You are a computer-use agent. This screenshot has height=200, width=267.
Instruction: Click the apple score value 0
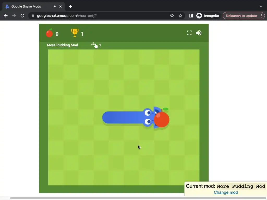[57, 34]
